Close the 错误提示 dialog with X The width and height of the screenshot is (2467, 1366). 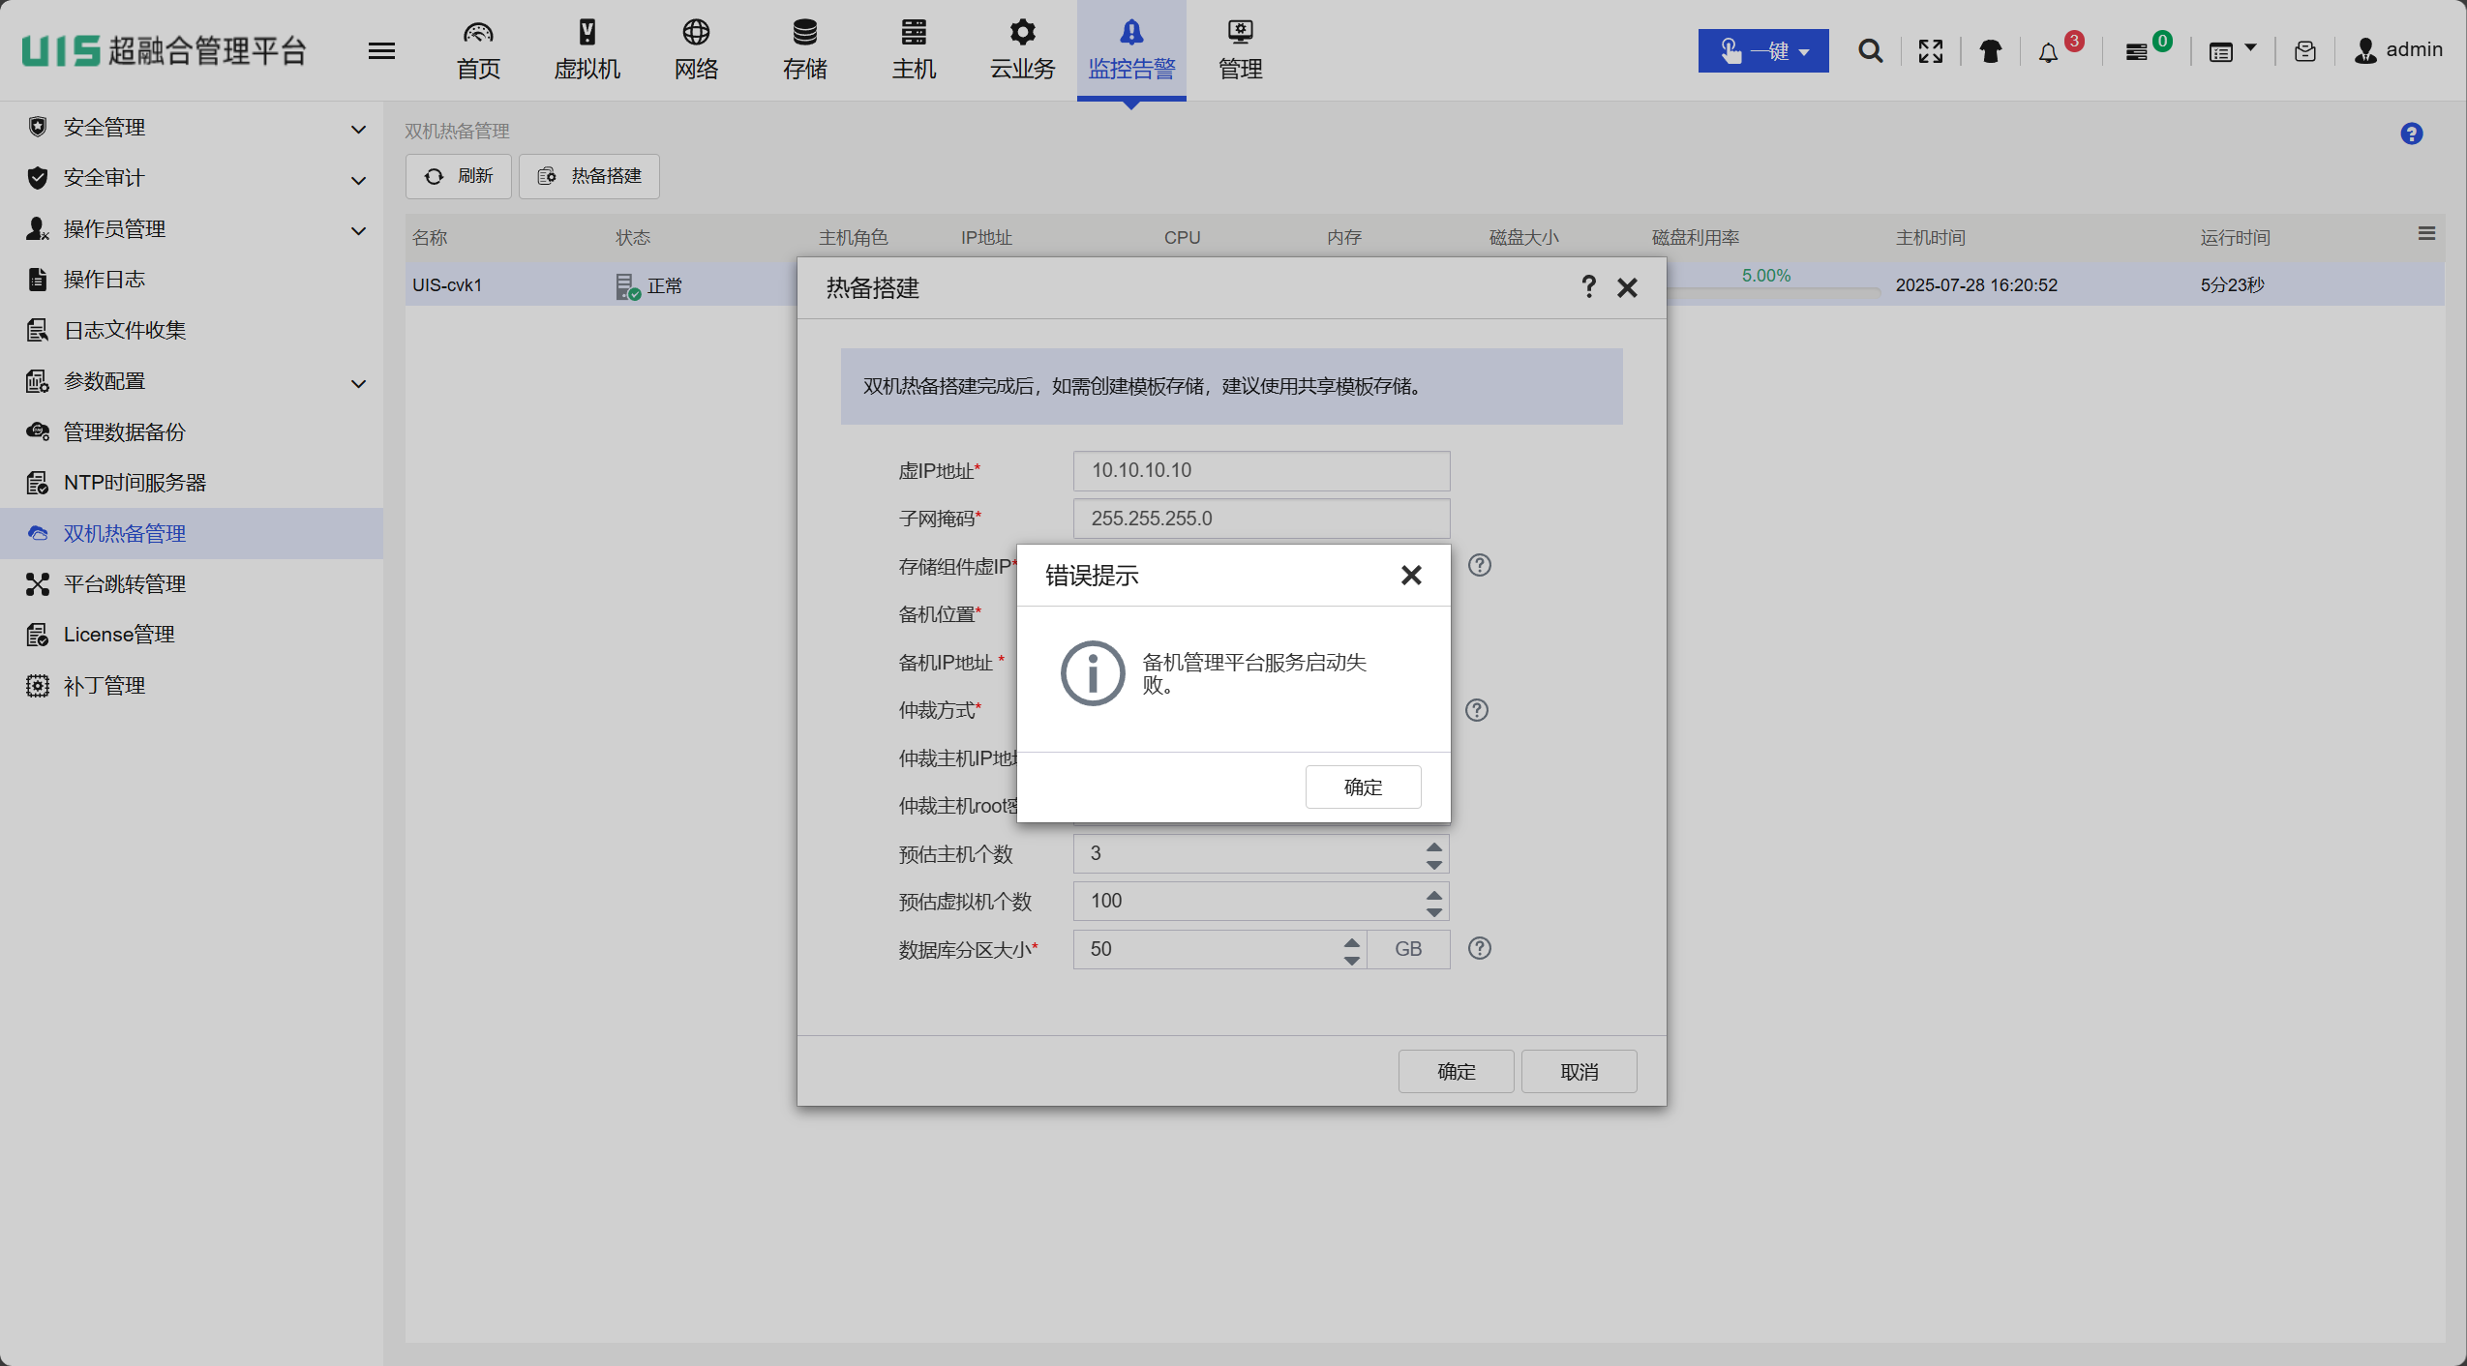pos(1410,576)
